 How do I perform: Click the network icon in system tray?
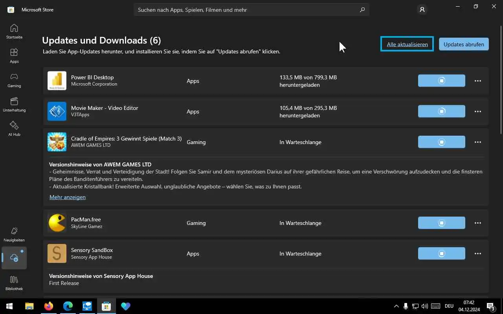(x=415, y=306)
